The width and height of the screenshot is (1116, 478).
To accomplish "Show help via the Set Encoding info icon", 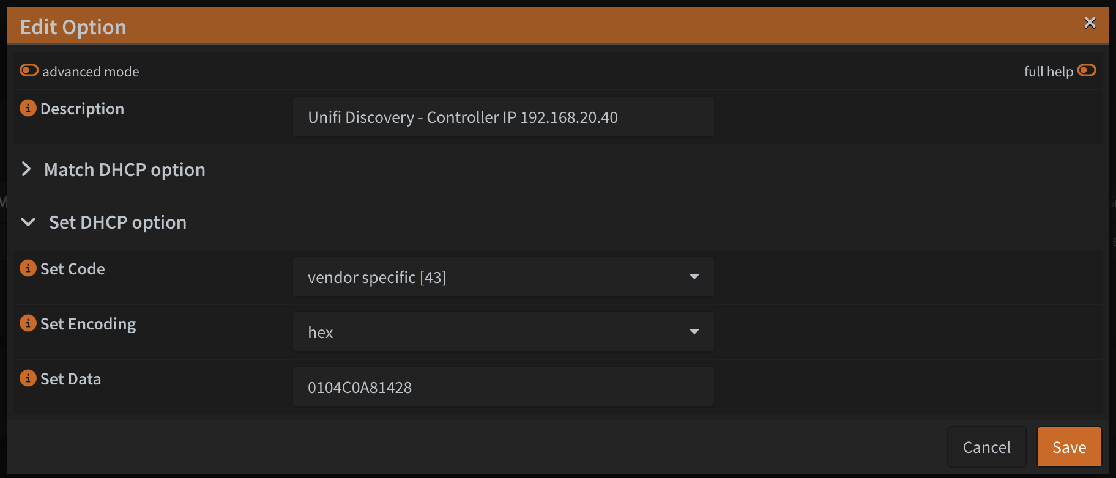I will pyautogui.click(x=28, y=323).
